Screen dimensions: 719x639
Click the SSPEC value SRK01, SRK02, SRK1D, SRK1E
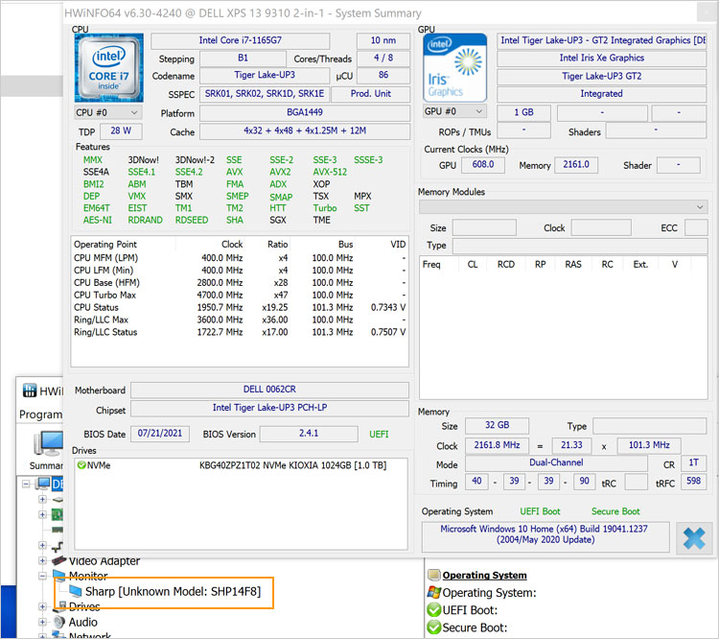point(265,94)
